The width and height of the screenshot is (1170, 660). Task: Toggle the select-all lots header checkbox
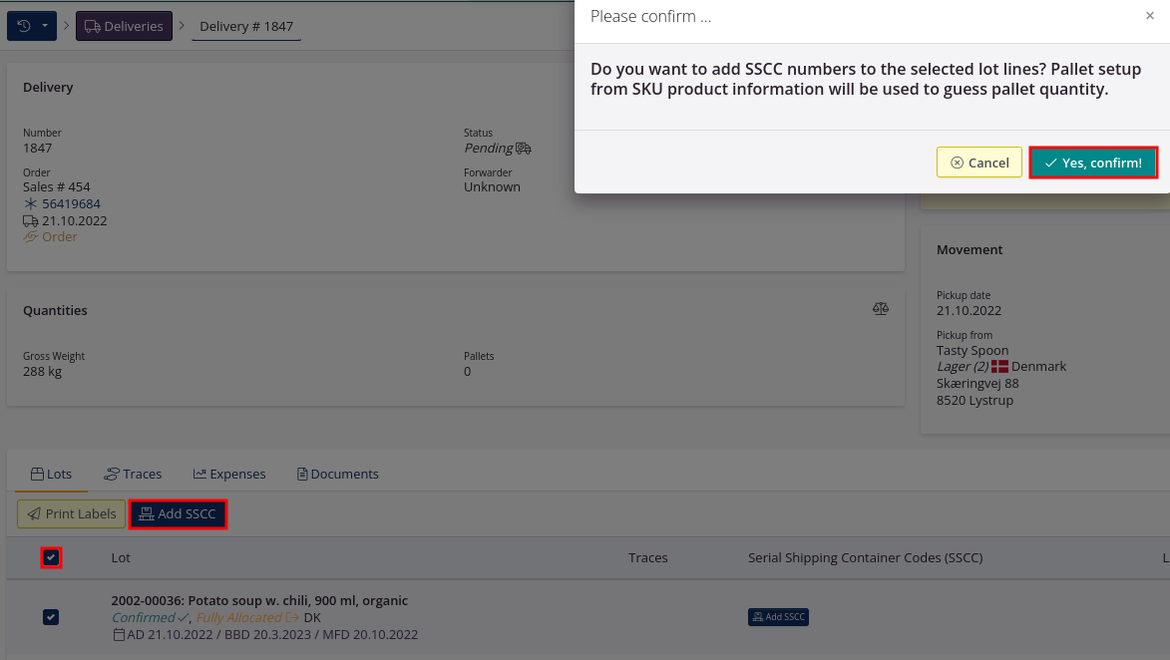[51, 557]
